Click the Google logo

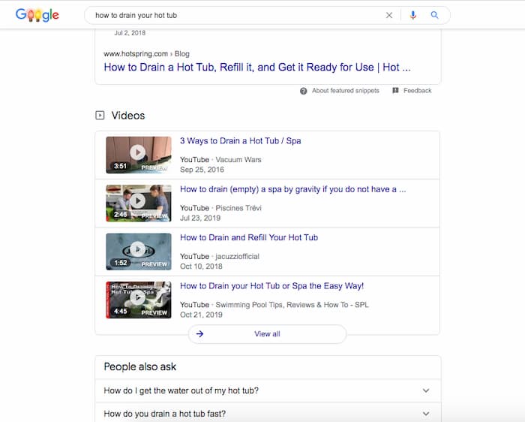pyautogui.click(x=37, y=15)
